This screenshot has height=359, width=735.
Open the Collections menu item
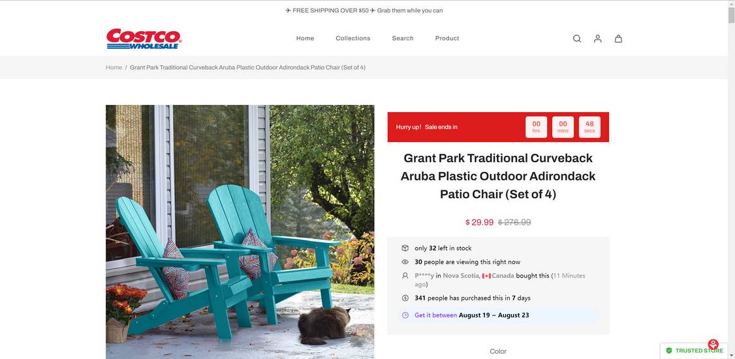[x=353, y=38]
